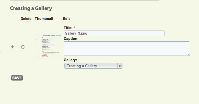Click the Caption field label

tap(71, 39)
